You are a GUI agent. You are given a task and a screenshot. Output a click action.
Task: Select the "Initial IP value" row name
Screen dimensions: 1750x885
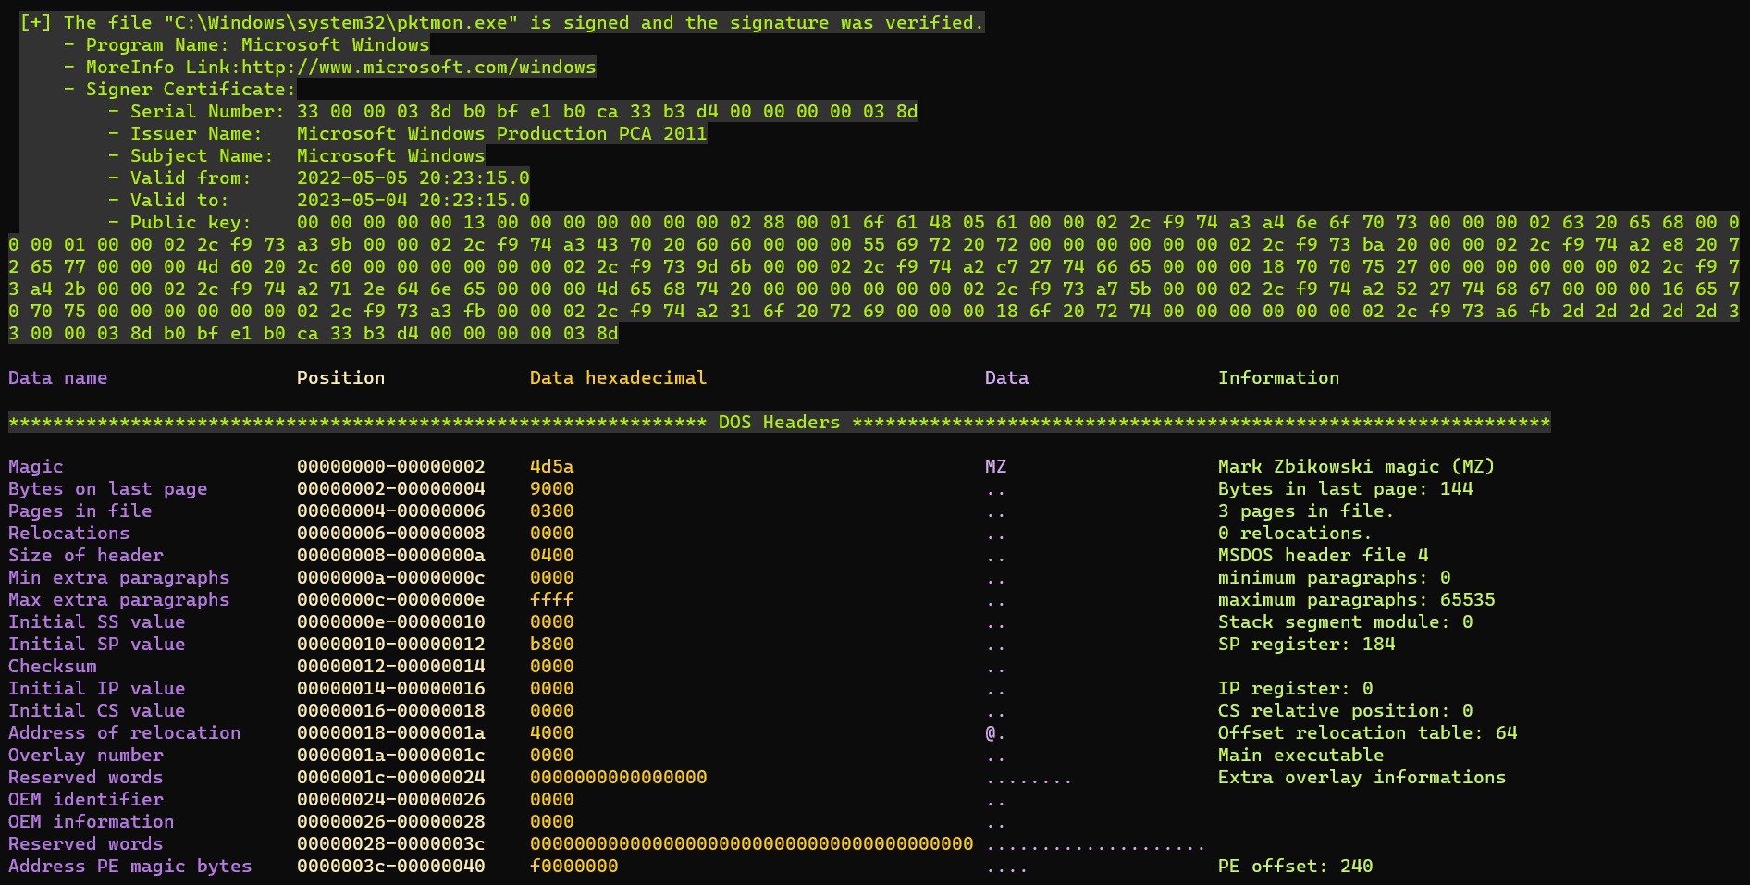click(x=97, y=689)
